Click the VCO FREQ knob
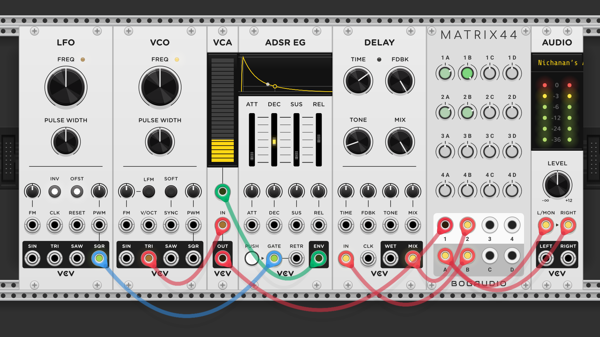 coord(160,87)
